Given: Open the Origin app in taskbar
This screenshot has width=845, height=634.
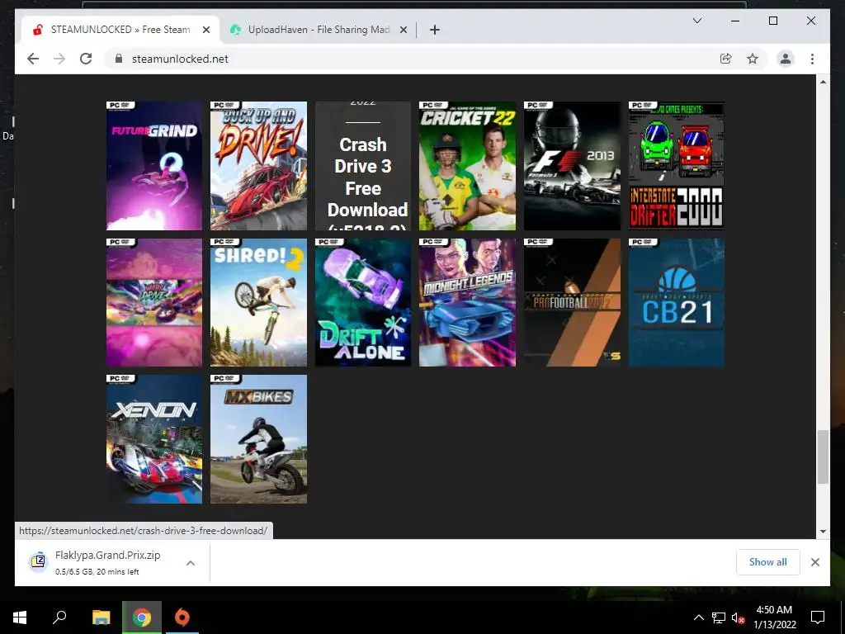Looking at the screenshot, I should [x=182, y=617].
